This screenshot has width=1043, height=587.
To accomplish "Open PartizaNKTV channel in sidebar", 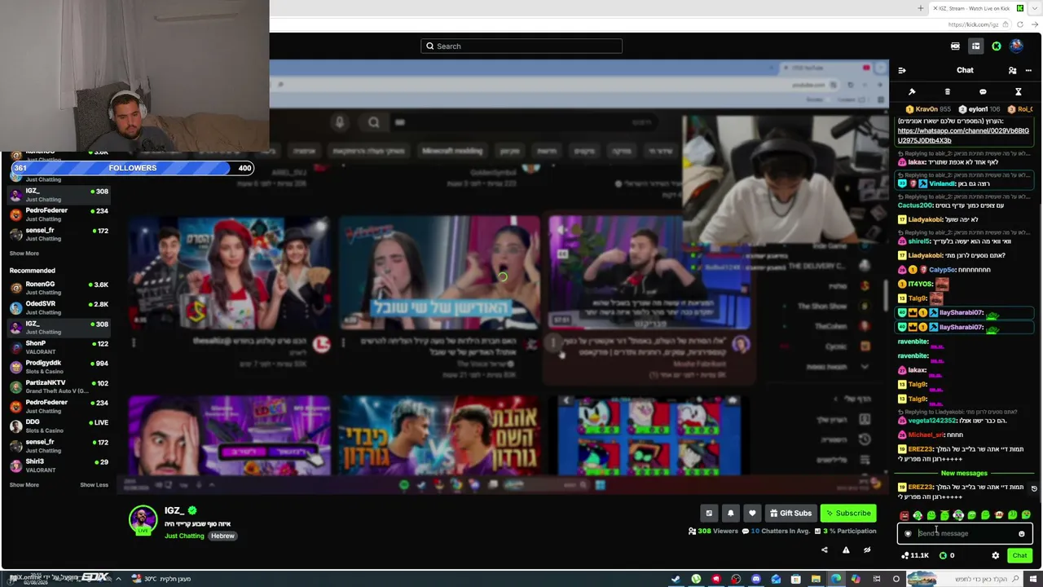I will tap(59, 386).
